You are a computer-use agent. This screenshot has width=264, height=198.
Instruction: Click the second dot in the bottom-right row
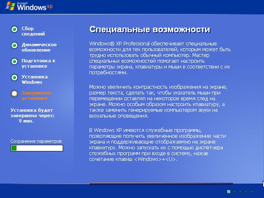pos(234,192)
